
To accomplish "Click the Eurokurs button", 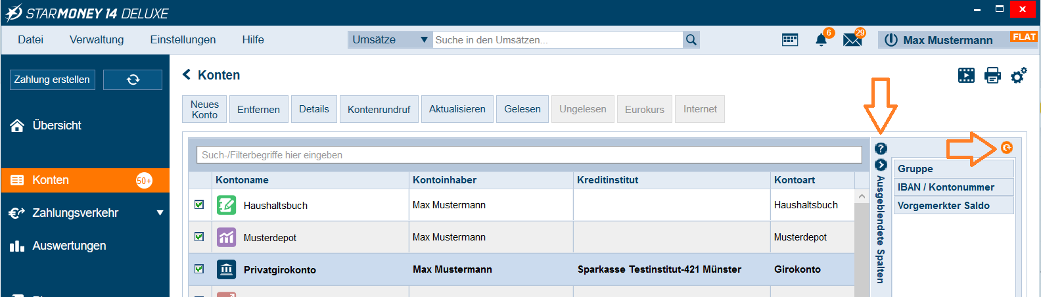I will [x=645, y=109].
